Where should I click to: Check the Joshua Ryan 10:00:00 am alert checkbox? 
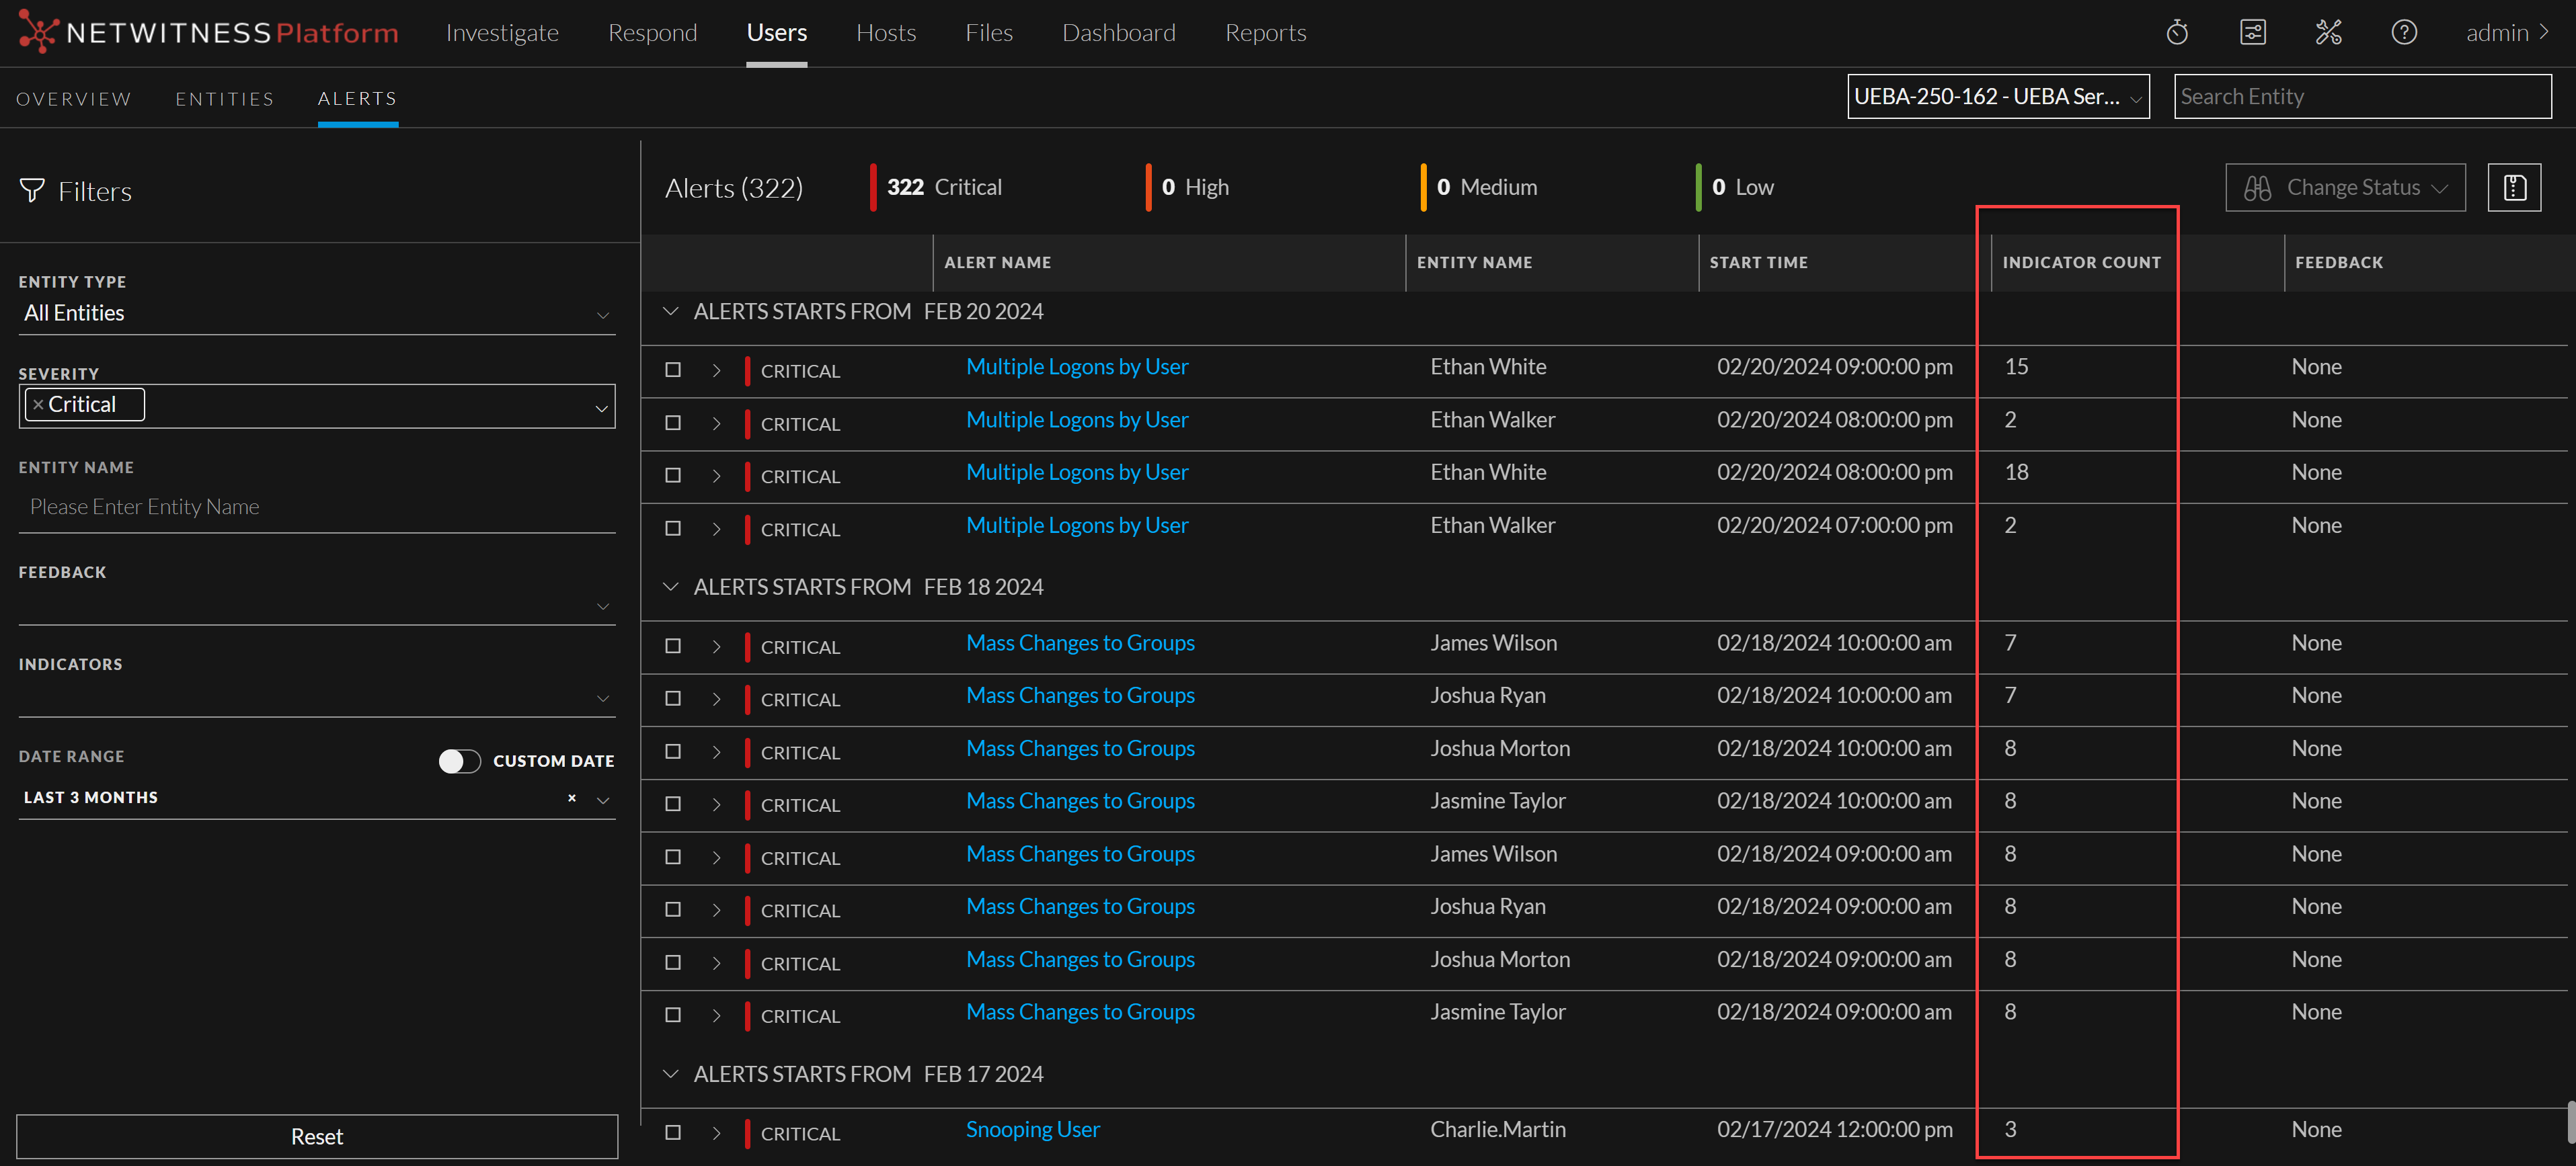coord(673,698)
